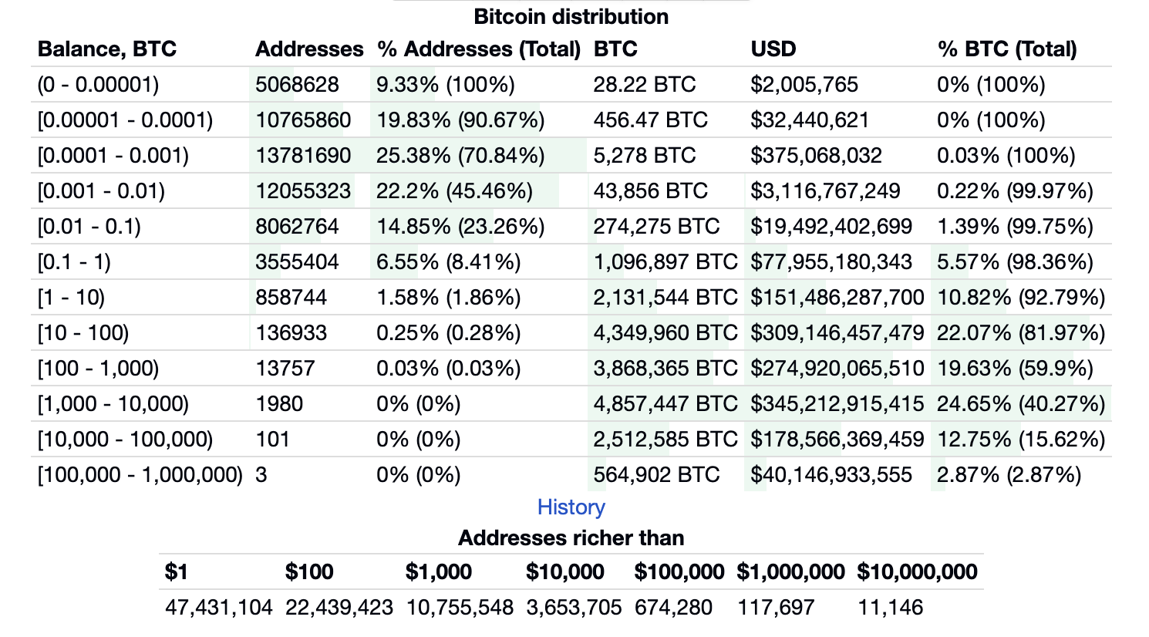Select the 22.2% (45.46%) cell
Screen dimensions: 1149x637
click(454, 191)
